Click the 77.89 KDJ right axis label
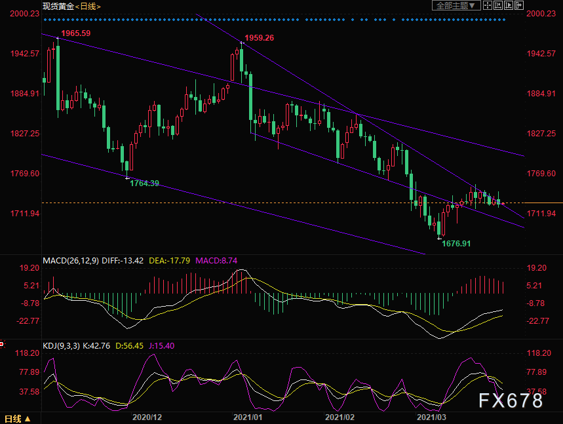The height and width of the screenshot is (424, 563). point(536,372)
